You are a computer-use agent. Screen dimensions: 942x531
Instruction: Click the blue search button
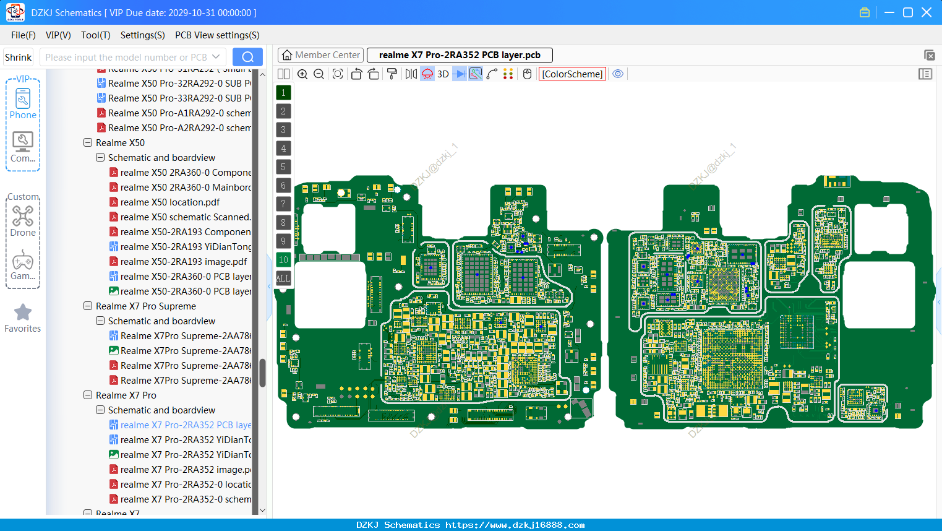(247, 57)
